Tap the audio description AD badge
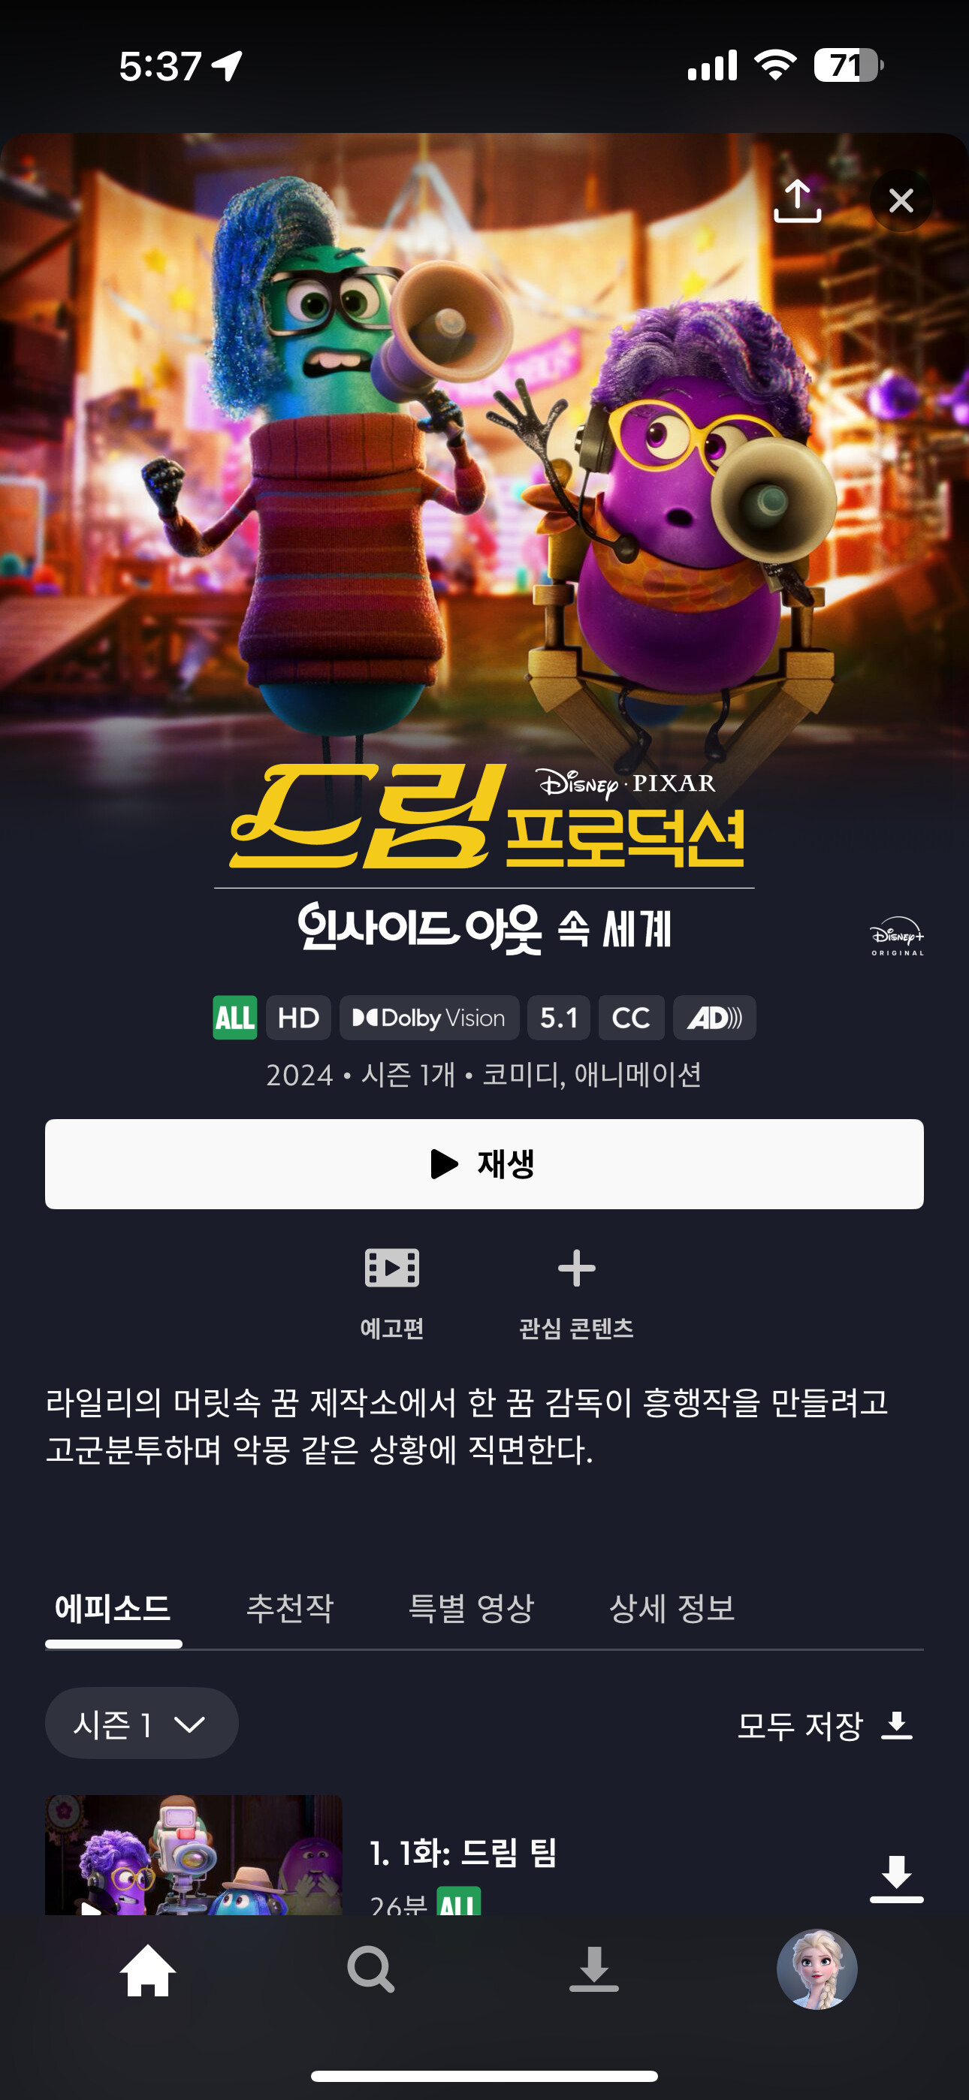969x2100 pixels. [x=714, y=1018]
